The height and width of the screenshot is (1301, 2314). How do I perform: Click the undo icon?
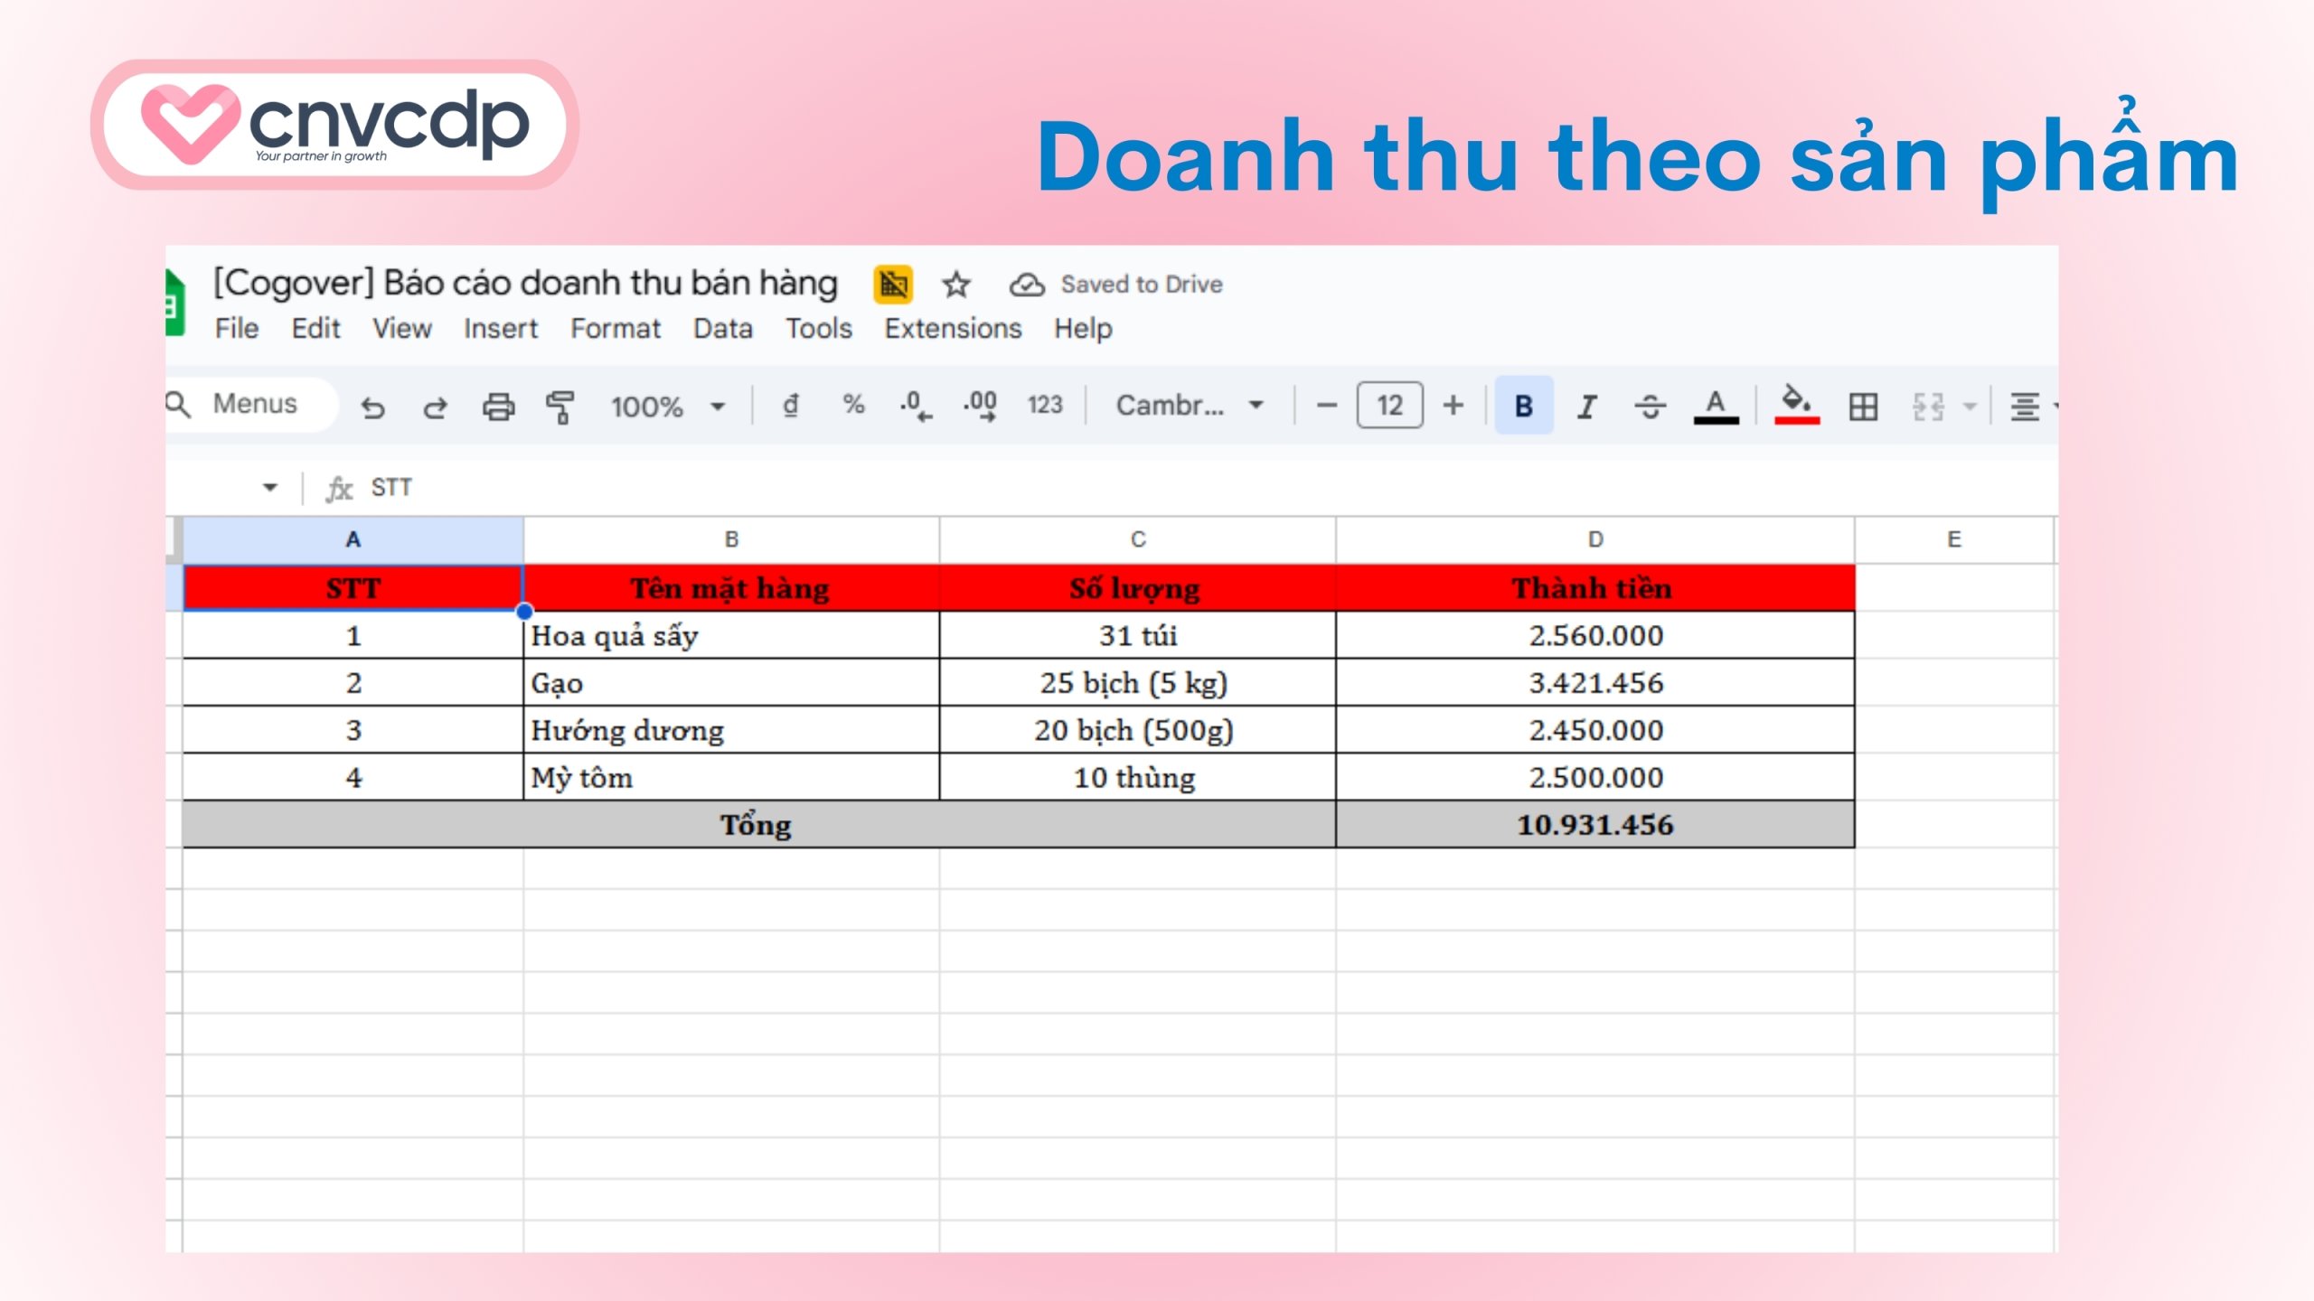click(372, 407)
